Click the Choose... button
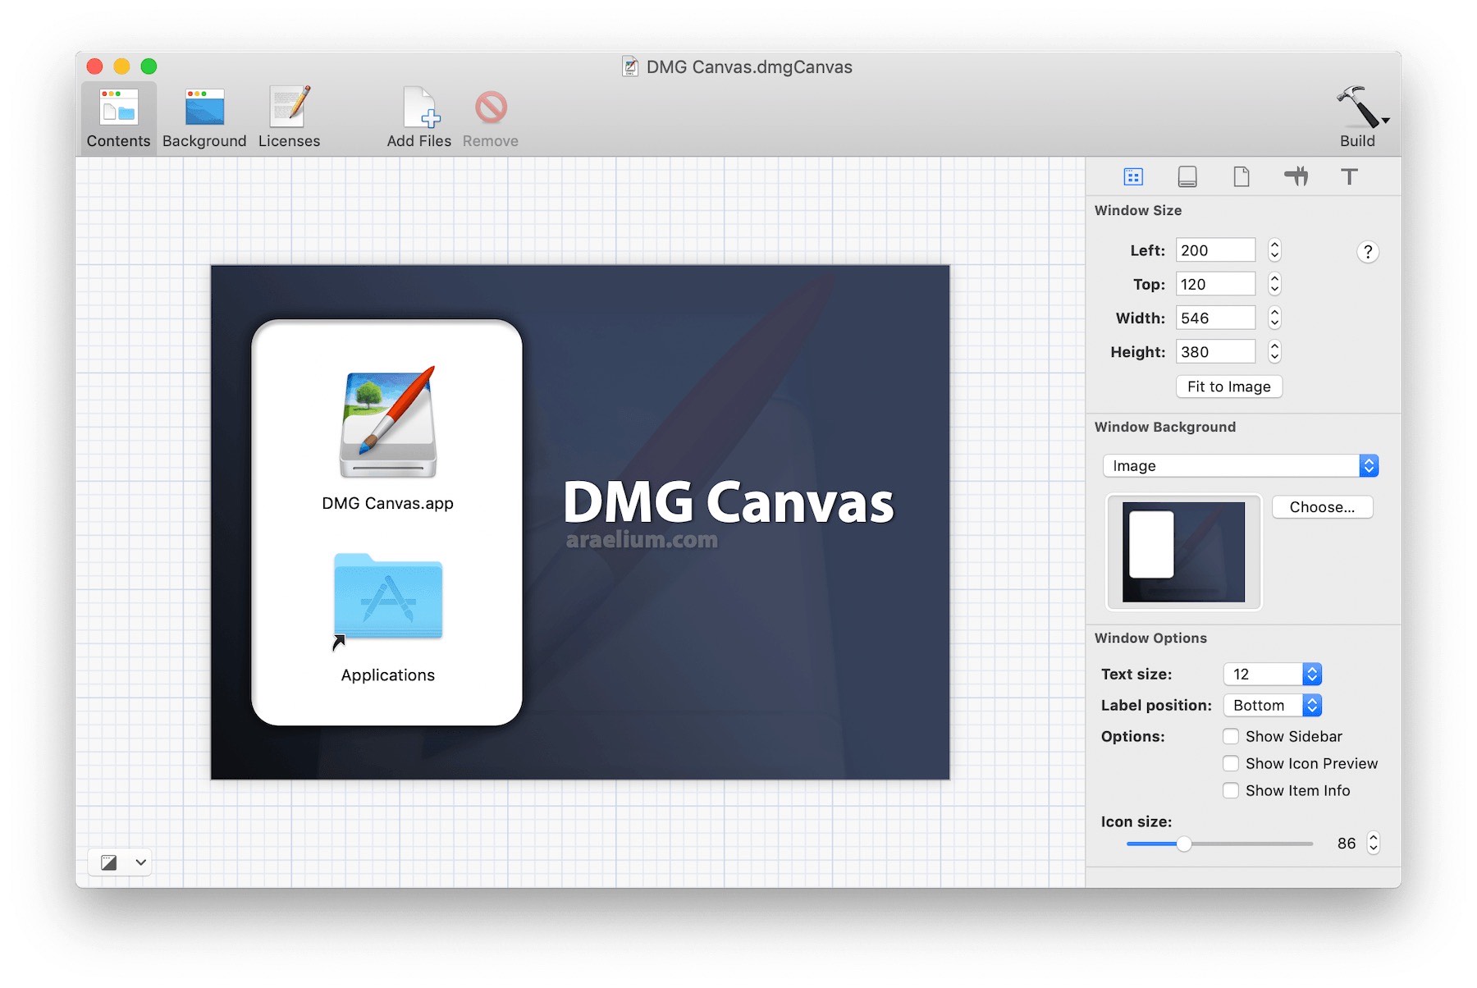The height and width of the screenshot is (988, 1477). coord(1322,507)
